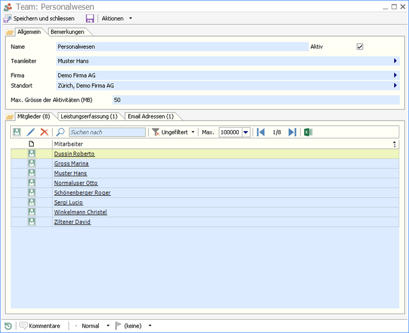The height and width of the screenshot is (333, 409).
Task: Export the member list to Excel
Action: pyautogui.click(x=308, y=132)
